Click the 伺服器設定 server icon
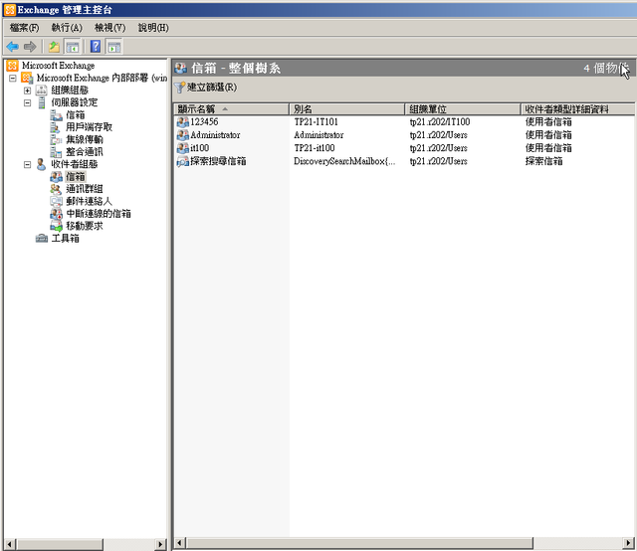 [x=42, y=102]
